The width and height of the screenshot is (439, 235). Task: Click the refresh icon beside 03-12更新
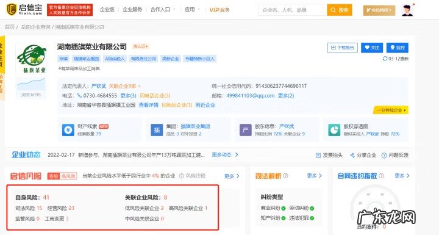(x=385, y=59)
